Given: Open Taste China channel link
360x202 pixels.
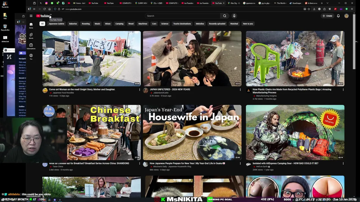Looking at the screenshot, I should coord(58,167).
